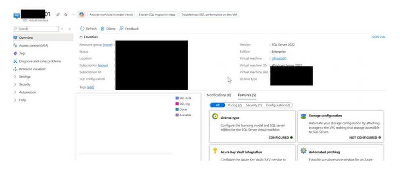Viewport: 403px width, 190px height.
Task: Open the JSON View link
Action: [378, 37]
